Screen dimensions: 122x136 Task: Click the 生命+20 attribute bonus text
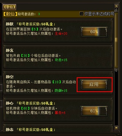(61, 34)
